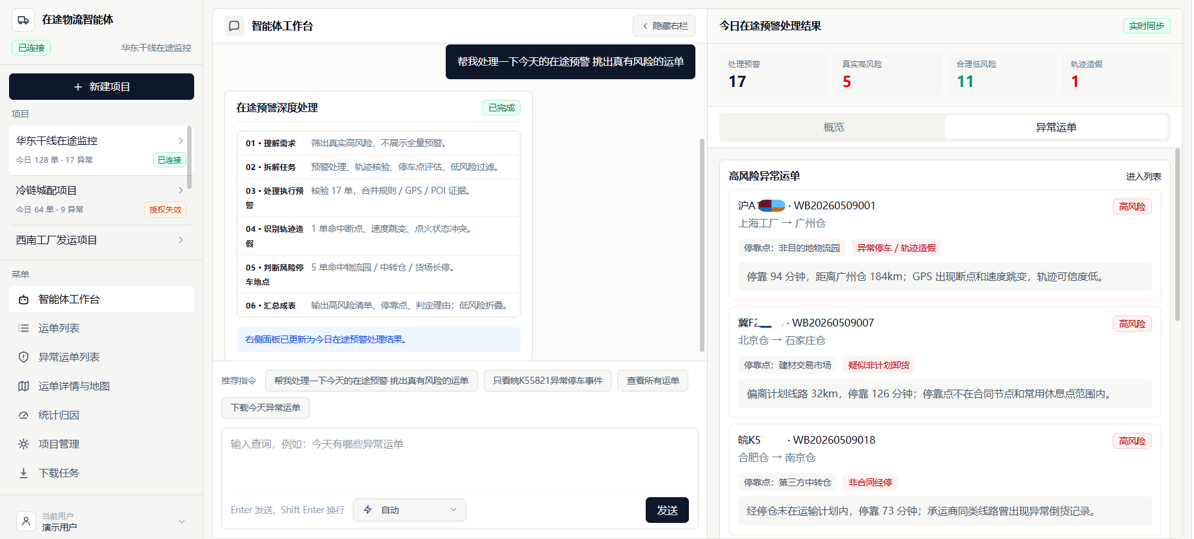Switch to 异常运单 tab
The width and height of the screenshot is (1194, 539).
1056,128
